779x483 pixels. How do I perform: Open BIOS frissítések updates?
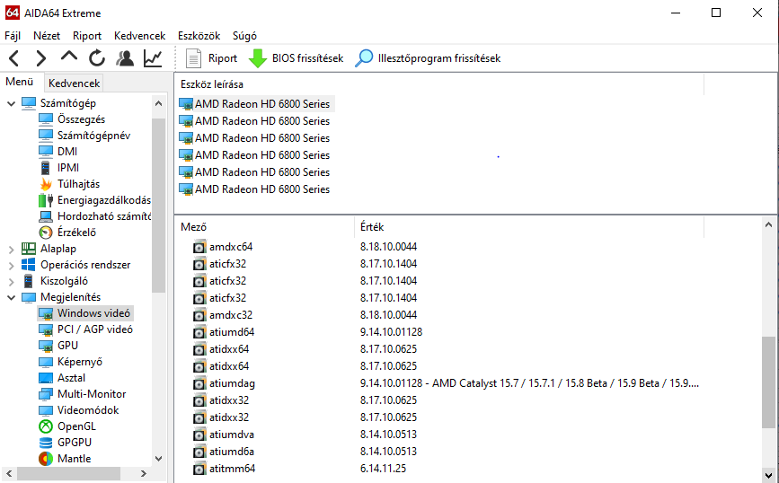297,58
